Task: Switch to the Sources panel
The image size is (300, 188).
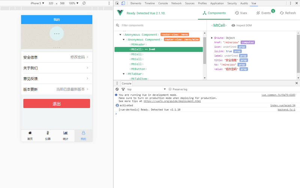Action: point(190,3)
